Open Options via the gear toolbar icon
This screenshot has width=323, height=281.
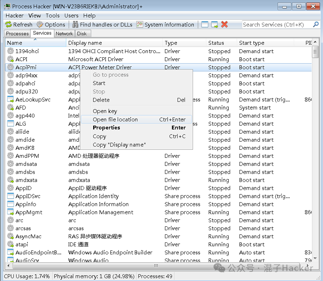(x=40, y=24)
